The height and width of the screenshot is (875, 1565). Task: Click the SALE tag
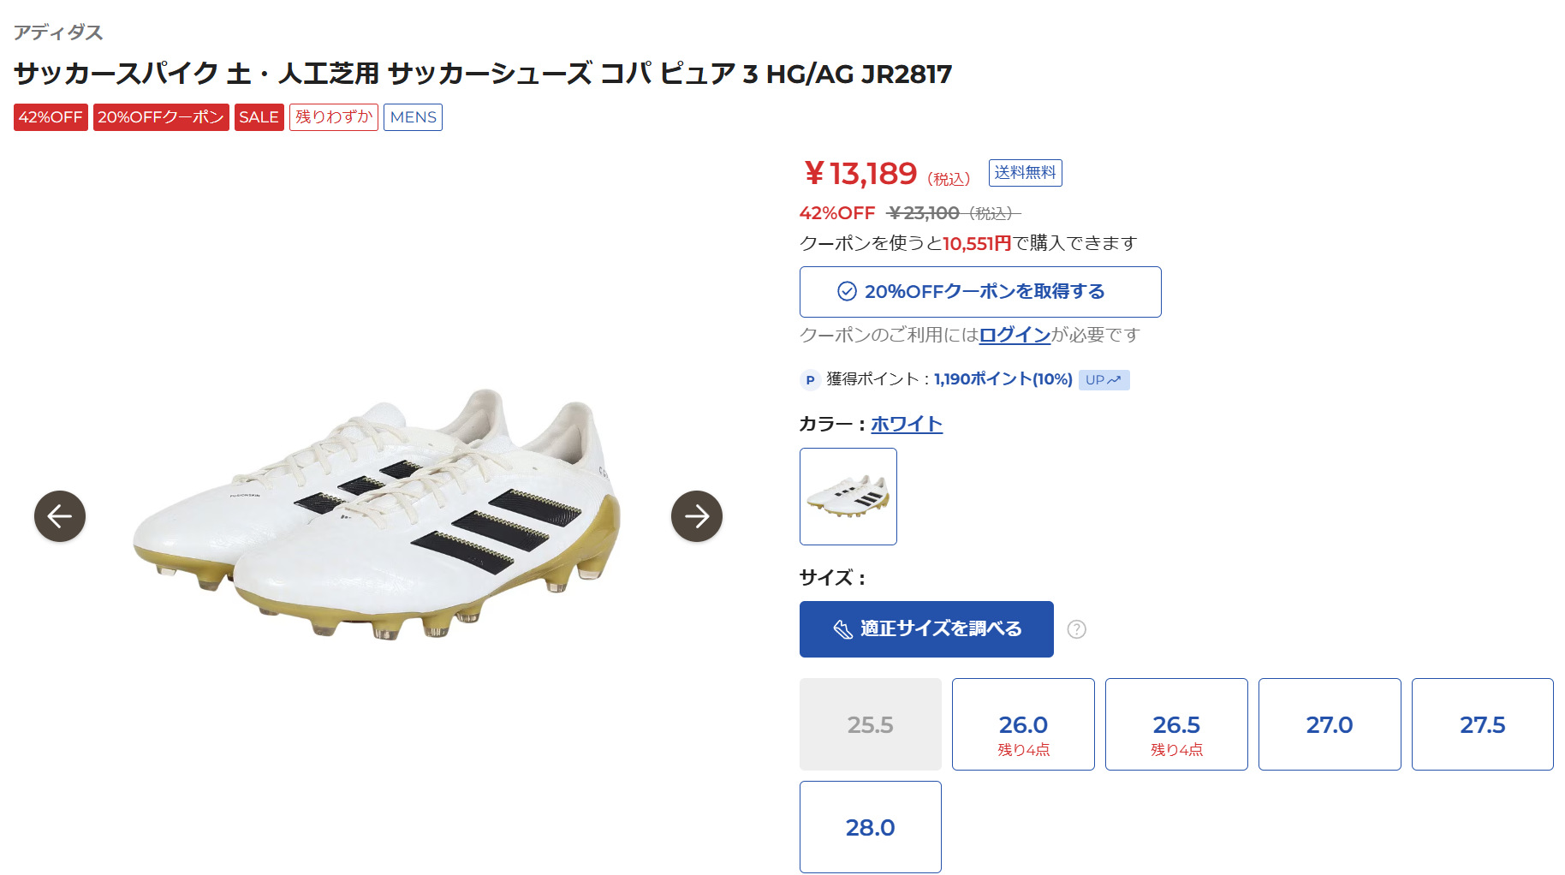(x=259, y=117)
